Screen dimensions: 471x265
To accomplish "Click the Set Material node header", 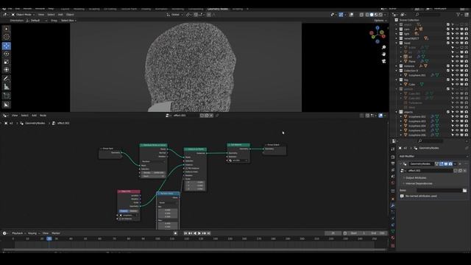I will pos(238,145).
